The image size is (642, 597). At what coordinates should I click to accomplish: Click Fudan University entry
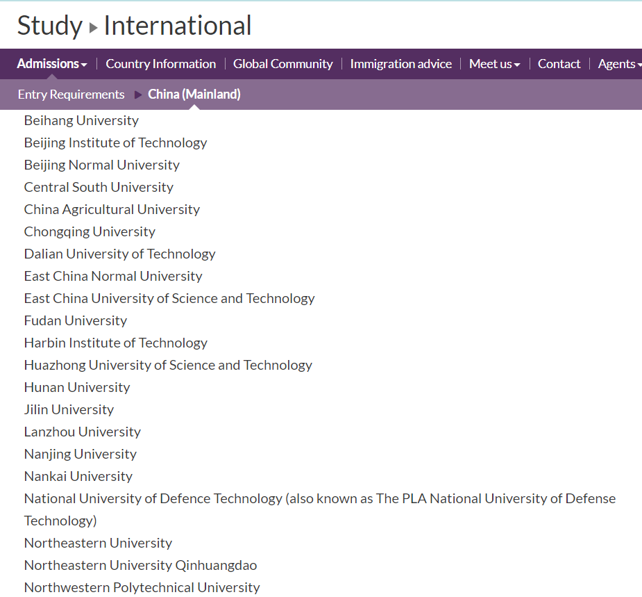[76, 320]
